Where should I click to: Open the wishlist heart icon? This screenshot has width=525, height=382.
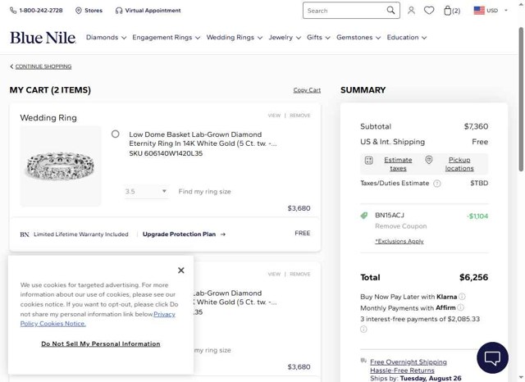tap(429, 11)
